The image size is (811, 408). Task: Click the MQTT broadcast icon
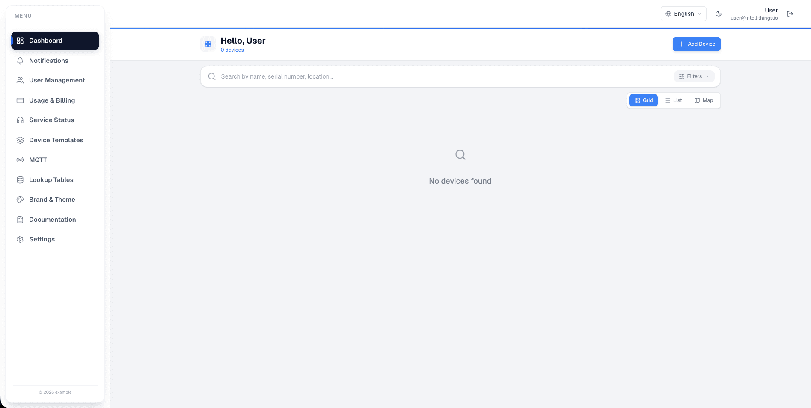pos(20,160)
